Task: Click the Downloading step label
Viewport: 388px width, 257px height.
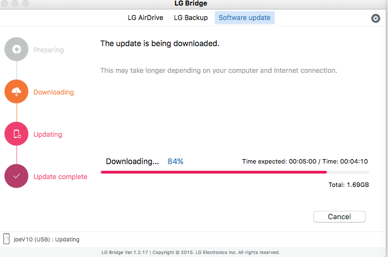Action: coord(53,92)
